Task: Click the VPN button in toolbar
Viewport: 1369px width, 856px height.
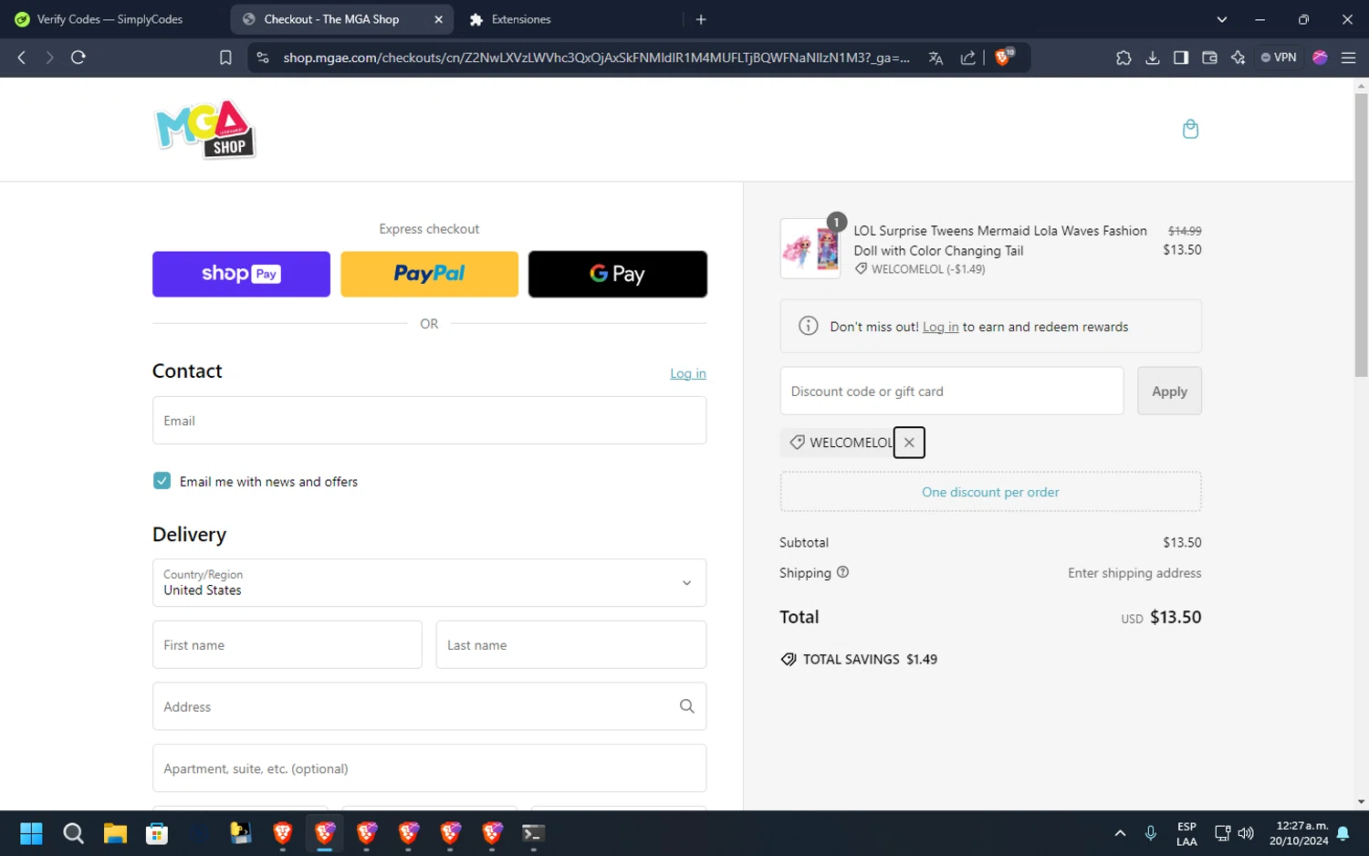Action: (x=1279, y=57)
